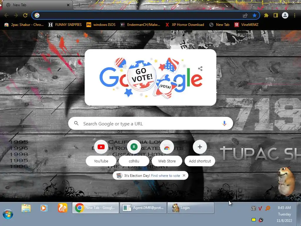This screenshot has width=301, height=226.
Task: Click the browser forward arrow
Action: point(16,15)
